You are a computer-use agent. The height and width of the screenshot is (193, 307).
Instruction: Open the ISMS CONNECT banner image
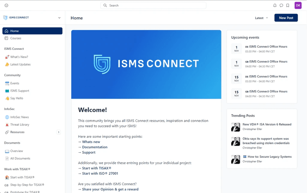click(x=146, y=64)
